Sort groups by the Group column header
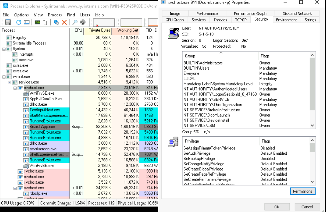The image size is (326, 212). click(221, 56)
